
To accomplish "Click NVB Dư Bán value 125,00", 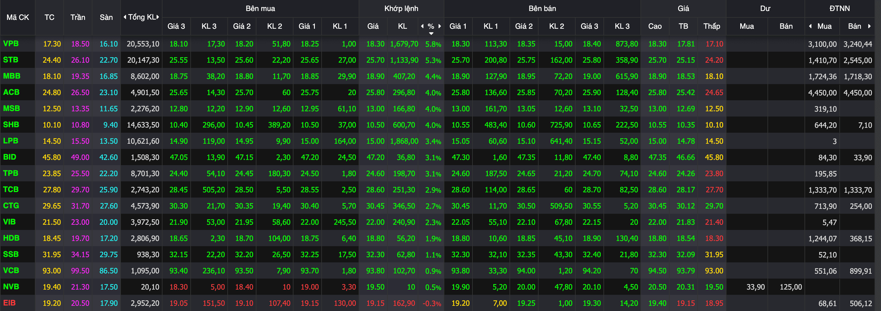I will (791, 287).
